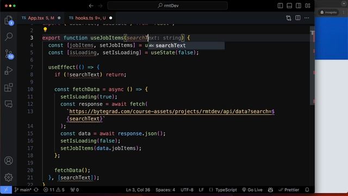Click the home icon in browser window
Image resolution: width=348 pixels, height=196 pixels.
[x=322, y=13]
